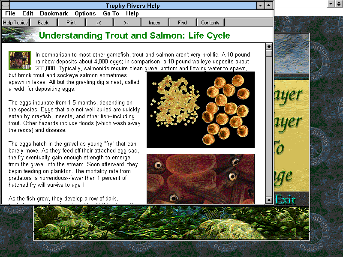The image size is (343, 257).
Task: Open the Edit menu
Action: point(28,14)
